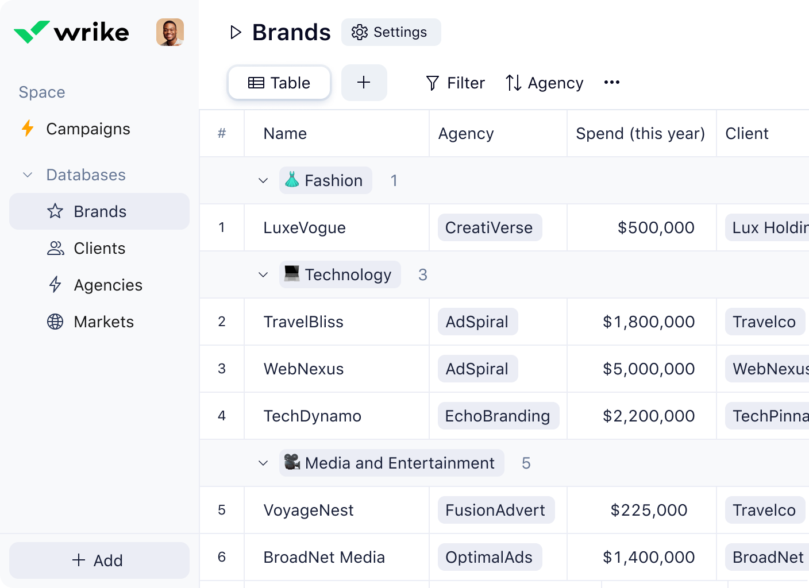Open the Filter options

point(456,83)
